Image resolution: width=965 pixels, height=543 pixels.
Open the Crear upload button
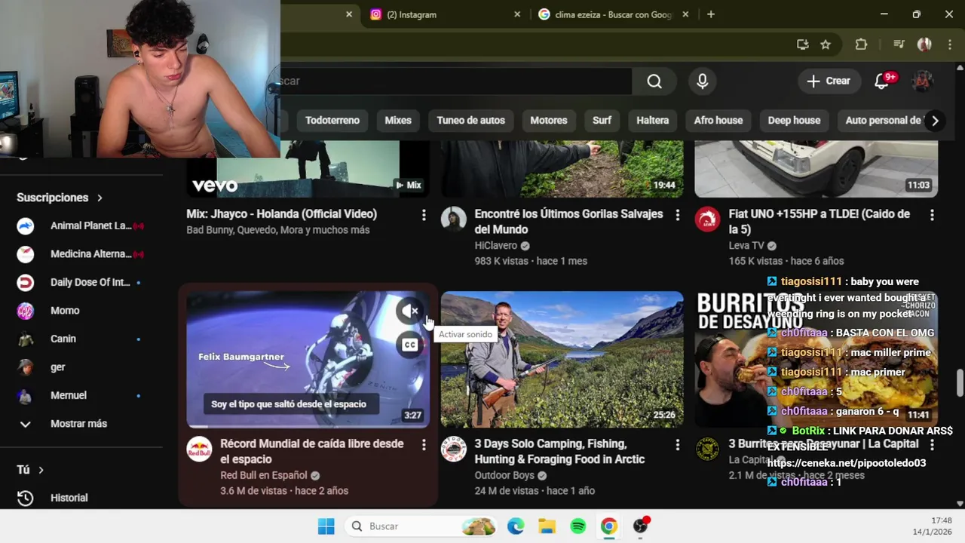click(829, 81)
